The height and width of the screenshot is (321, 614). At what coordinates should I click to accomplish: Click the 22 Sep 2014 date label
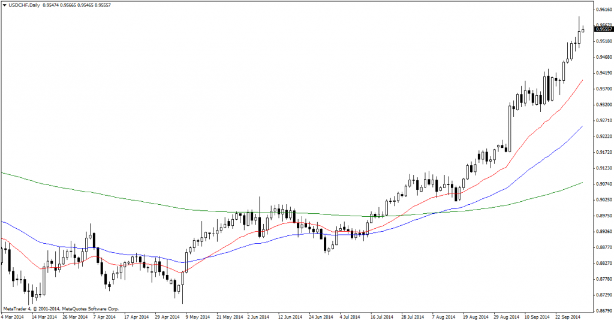(568, 316)
